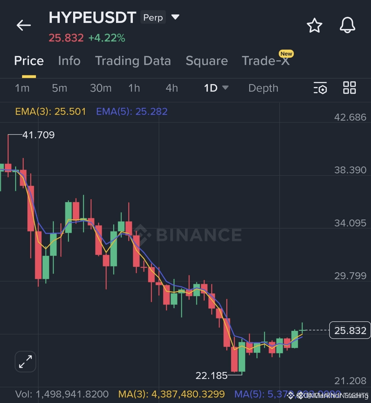This screenshot has width=371, height=403.
Task: Tap the 25.832 last price in header
Action: (x=66, y=38)
